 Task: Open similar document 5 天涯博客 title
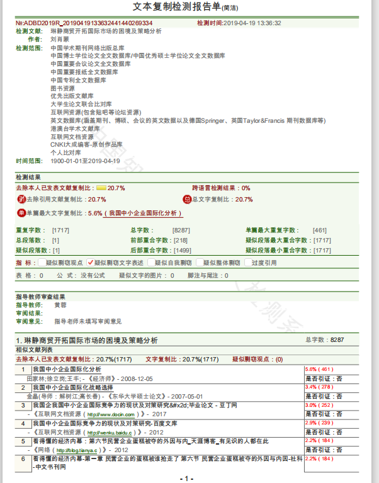pos(150,441)
